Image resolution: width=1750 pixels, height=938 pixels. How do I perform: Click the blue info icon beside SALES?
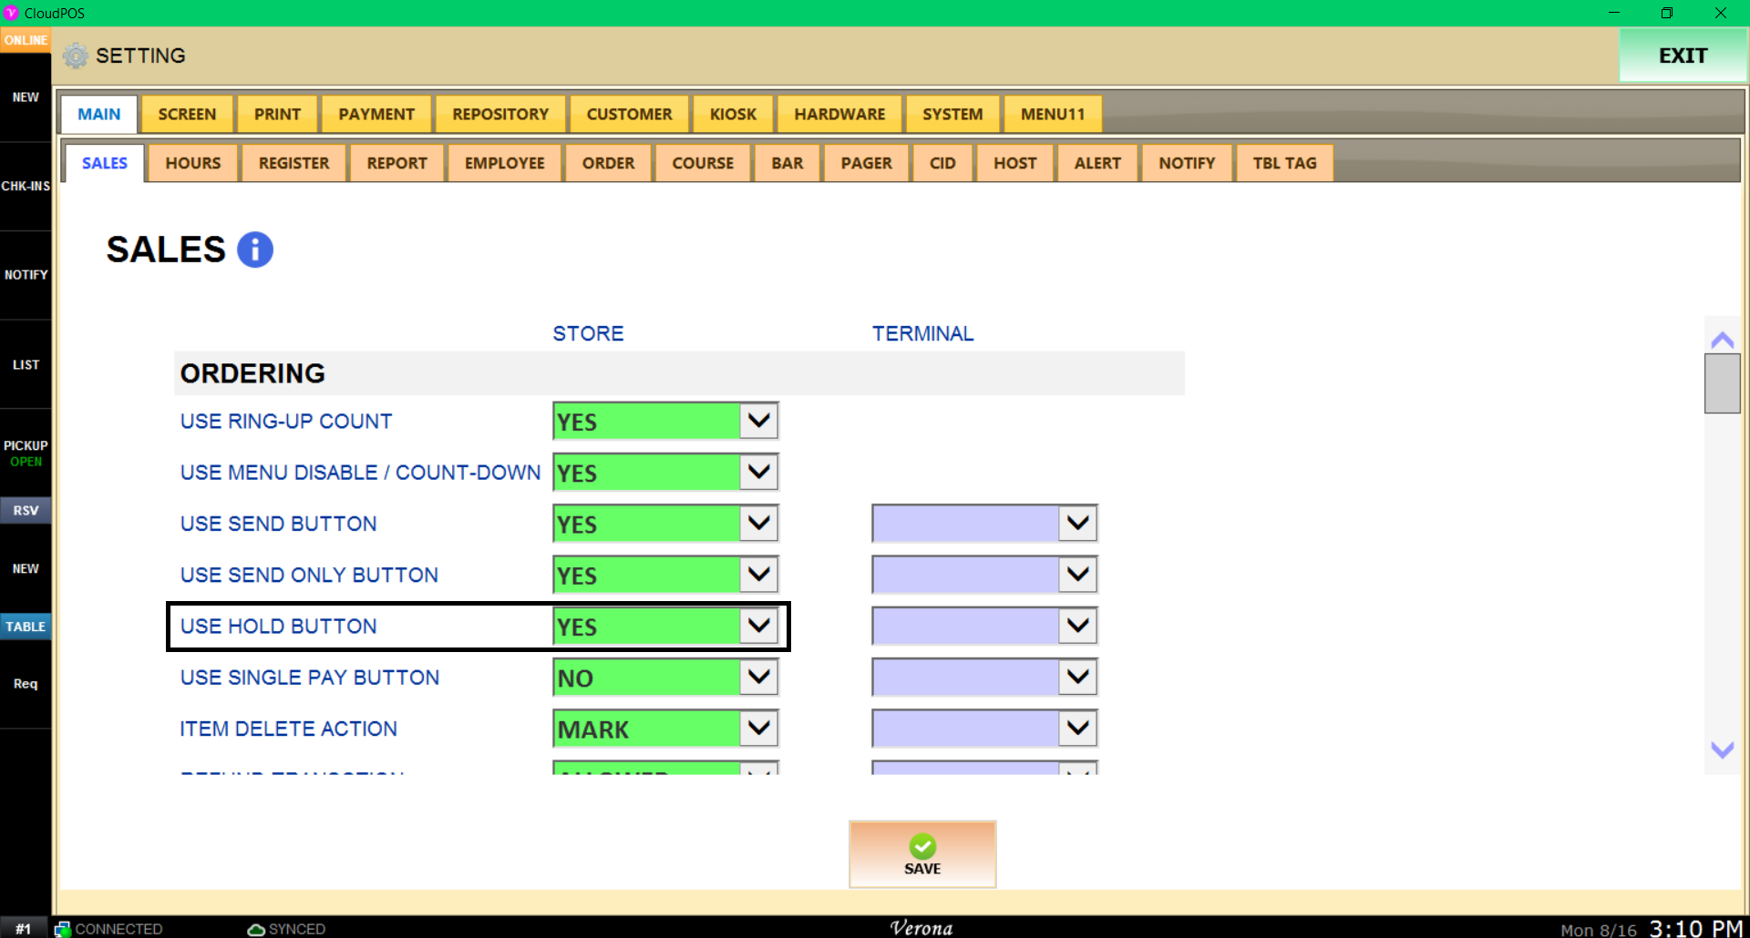(x=255, y=250)
